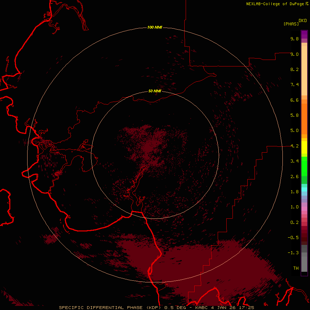Click the DKD label above the color scale
The image size is (310, 310).
[x=303, y=21]
